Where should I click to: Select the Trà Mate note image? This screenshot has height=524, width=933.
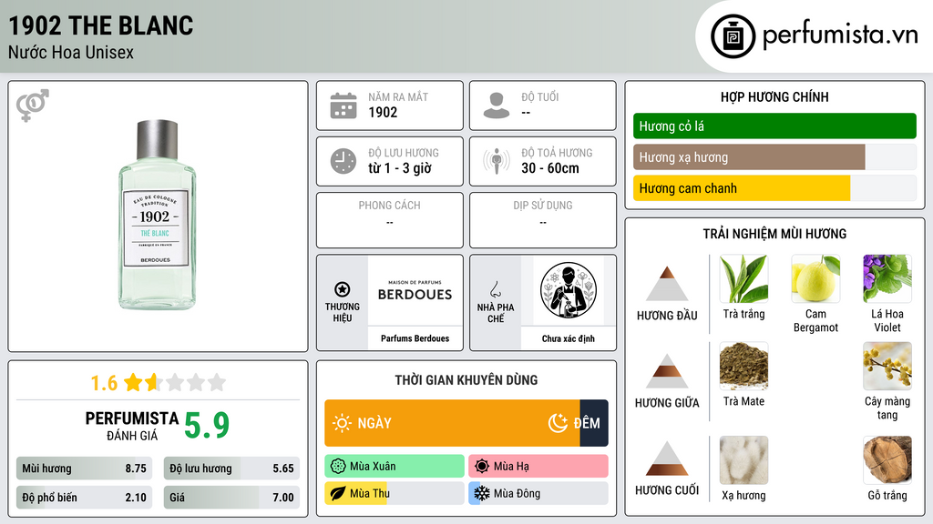tap(743, 366)
